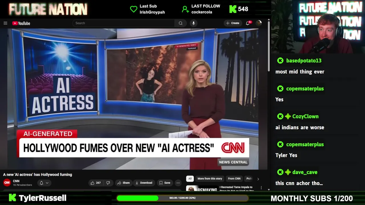Open the CNN channel name link
The width and height of the screenshot is (365, 205).
pyautogui.click(x=16, y=181)
